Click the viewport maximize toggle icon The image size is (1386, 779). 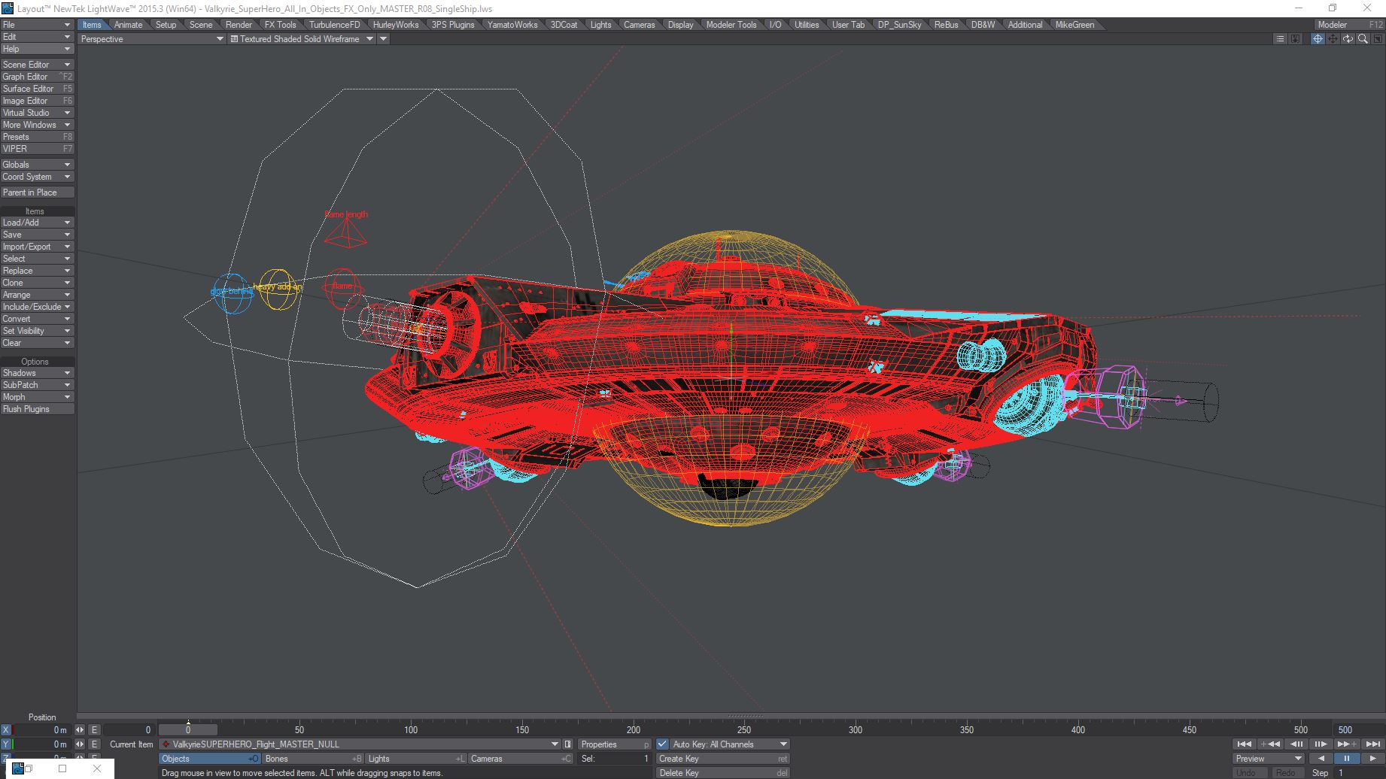point(1377,39)
